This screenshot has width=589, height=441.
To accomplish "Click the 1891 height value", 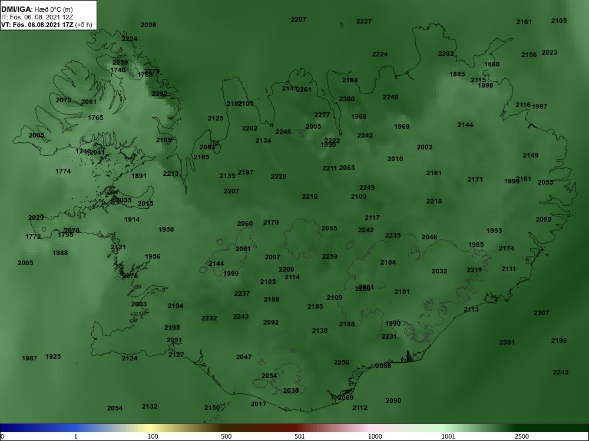I will [139, 176].
